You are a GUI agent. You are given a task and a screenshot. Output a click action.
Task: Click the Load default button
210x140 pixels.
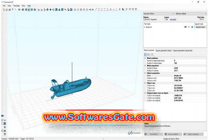(x=153, y=134)
